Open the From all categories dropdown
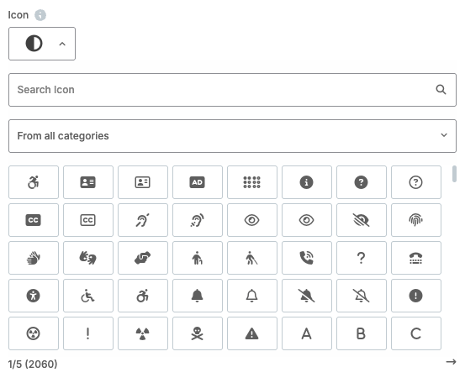Image resolution: width=465 pixels, height=383 pixels. (232, 136)
